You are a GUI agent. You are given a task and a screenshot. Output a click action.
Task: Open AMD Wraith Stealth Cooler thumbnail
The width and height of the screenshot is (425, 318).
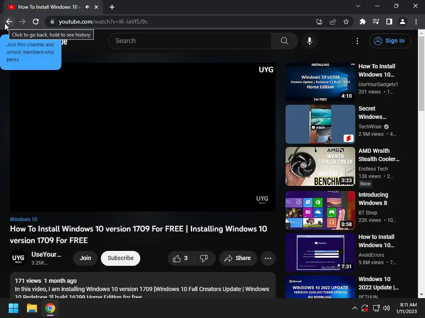320,166
